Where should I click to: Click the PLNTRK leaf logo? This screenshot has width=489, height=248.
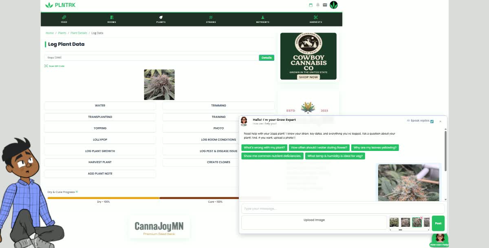click(49, 5)
